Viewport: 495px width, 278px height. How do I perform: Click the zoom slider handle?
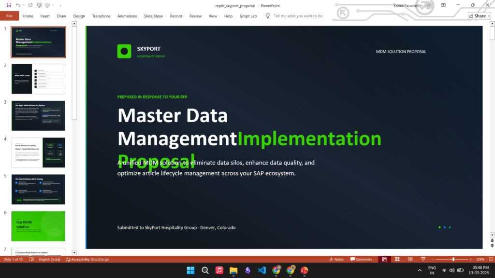(453, 259)
